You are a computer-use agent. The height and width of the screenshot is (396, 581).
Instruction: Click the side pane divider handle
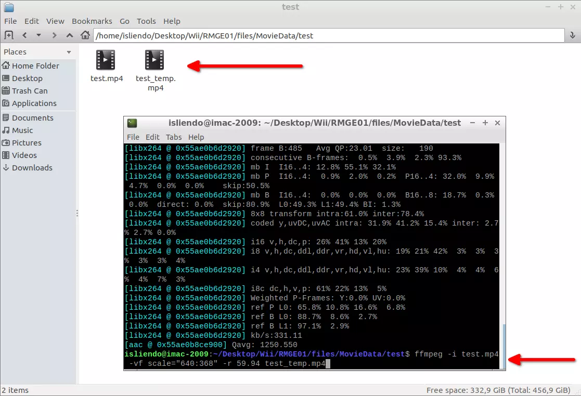coord(77,213)
